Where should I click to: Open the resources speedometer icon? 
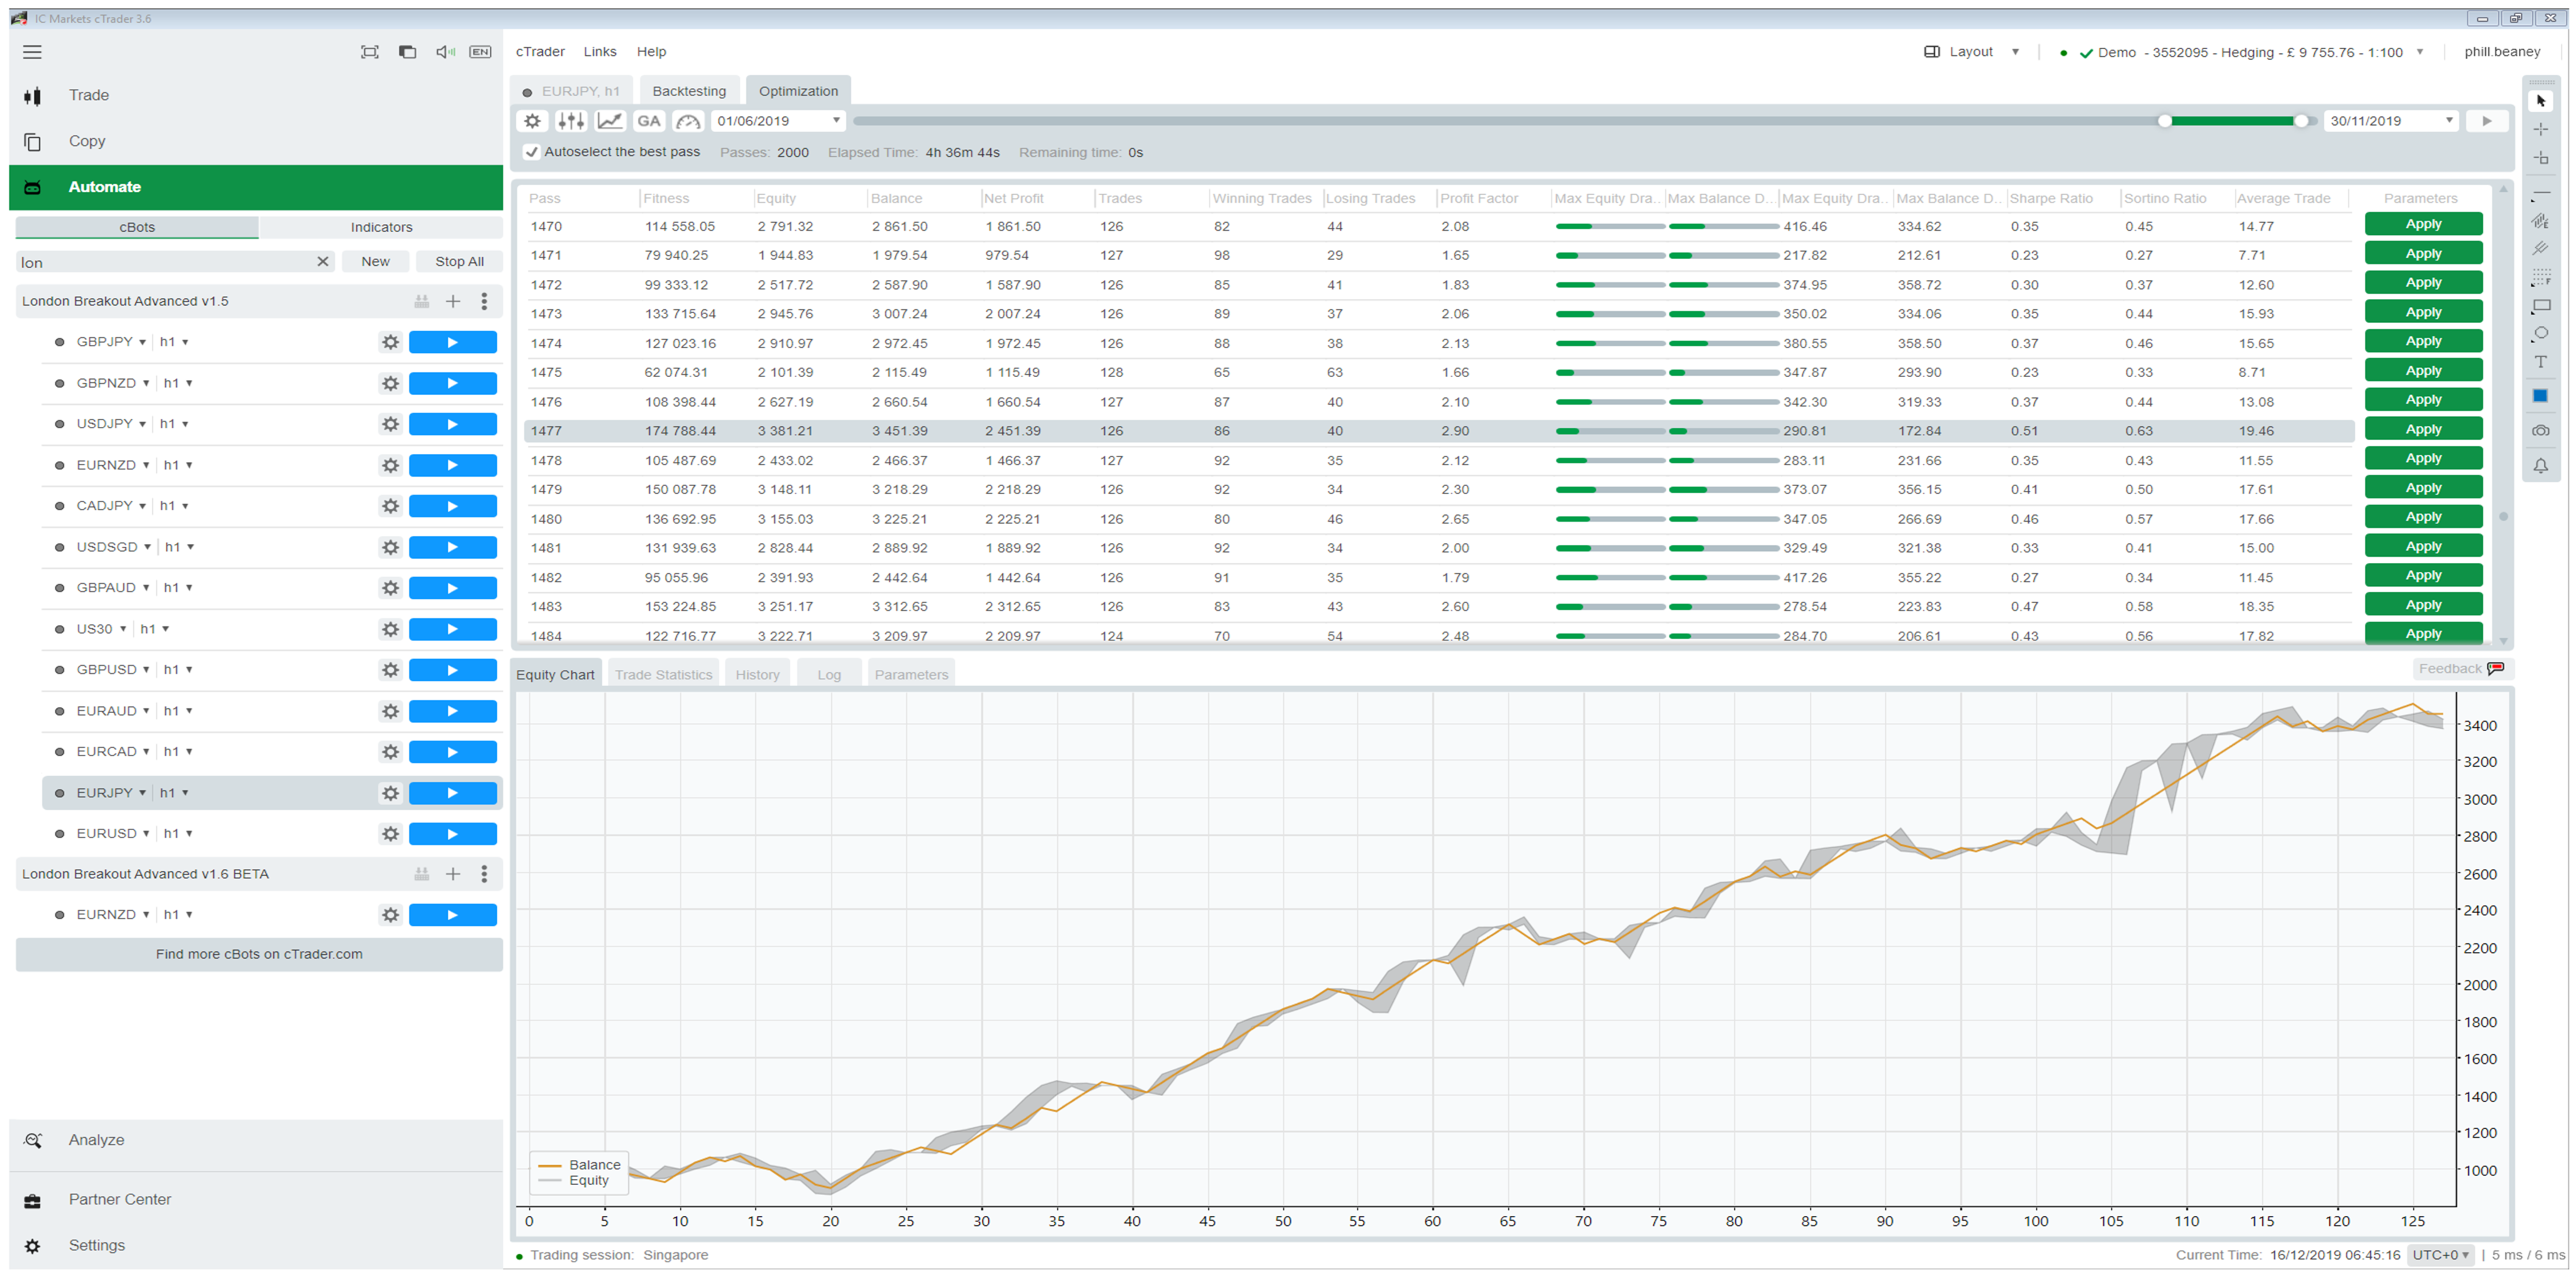[688, 121]
